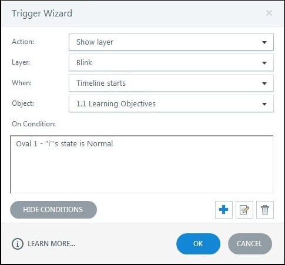285x265 pixels.
Task: Select the Oval 1 state is Normal condition
Action: pos(65,144)
